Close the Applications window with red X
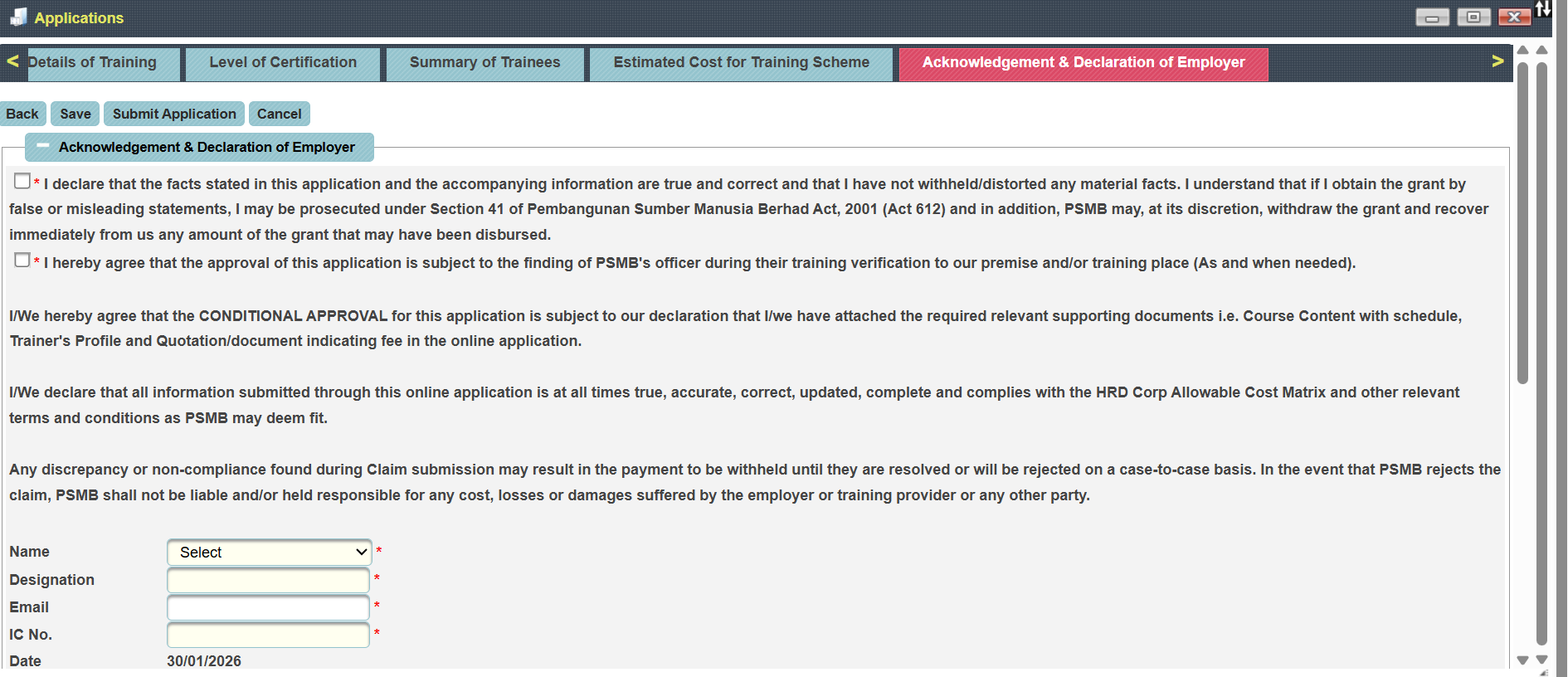Viewport: 1568px width, 677px height. (x=1514, y=17)
